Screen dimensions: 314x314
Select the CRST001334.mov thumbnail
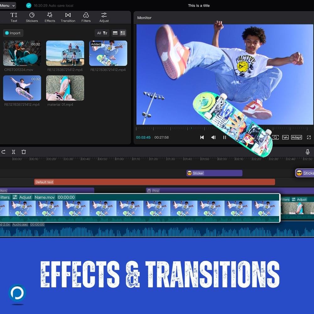22,53
